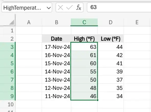Click the low temperature cell 39
This screenshot has width=151, height=112.
[x=111, y=71]
